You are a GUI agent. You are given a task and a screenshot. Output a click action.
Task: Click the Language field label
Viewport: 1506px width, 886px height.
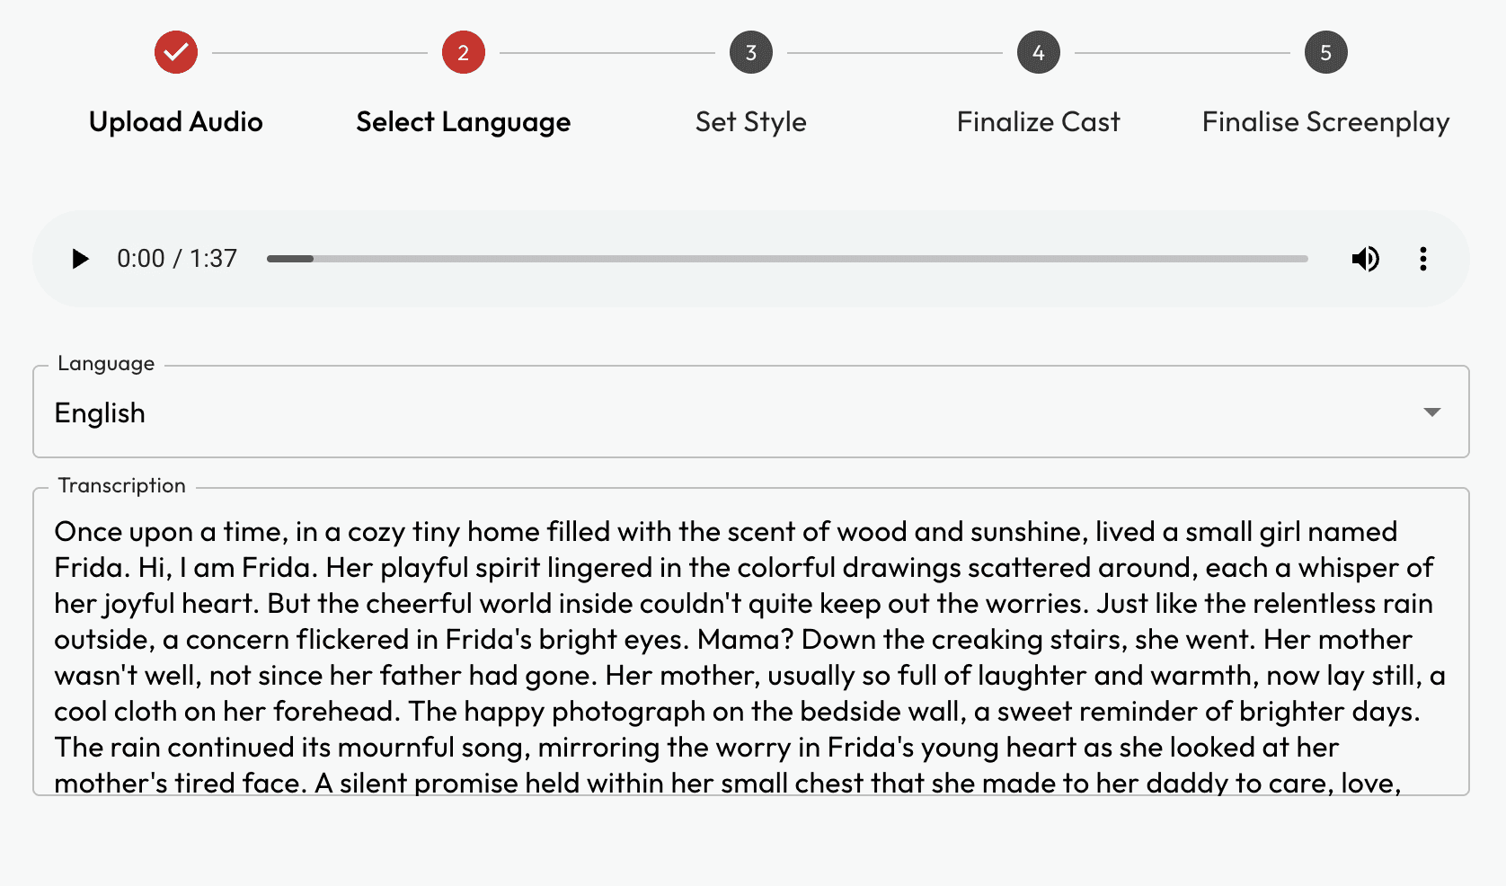(106, 364)
